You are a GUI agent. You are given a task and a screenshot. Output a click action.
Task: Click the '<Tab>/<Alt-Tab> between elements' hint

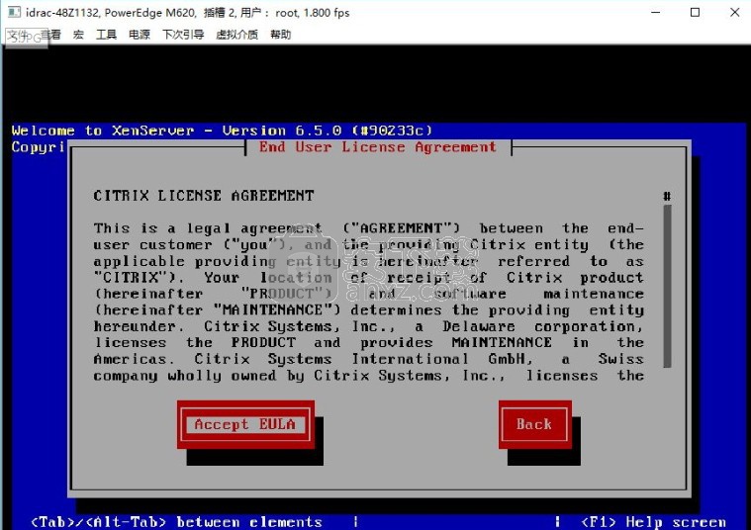176,521
